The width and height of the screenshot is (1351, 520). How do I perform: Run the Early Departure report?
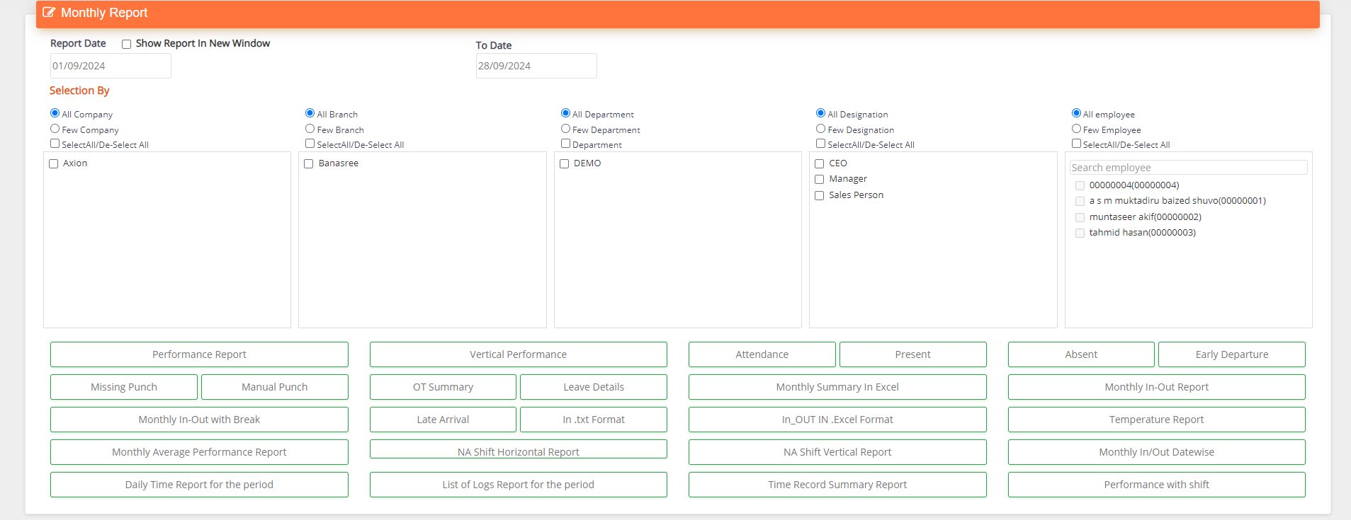(1231, 354)
